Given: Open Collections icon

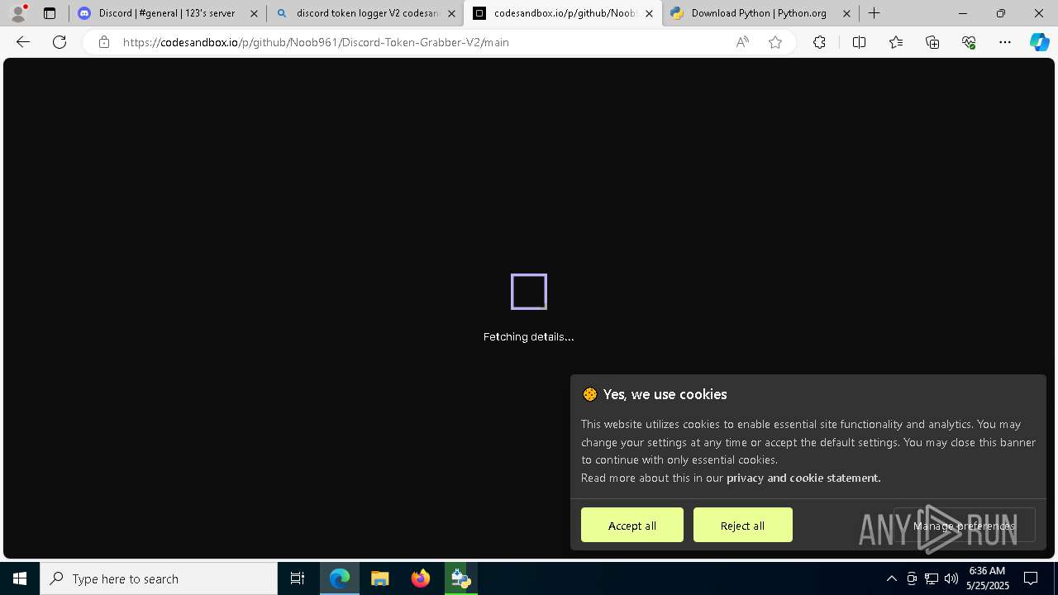Looking at the screenshot, I should tap(932, 42).
